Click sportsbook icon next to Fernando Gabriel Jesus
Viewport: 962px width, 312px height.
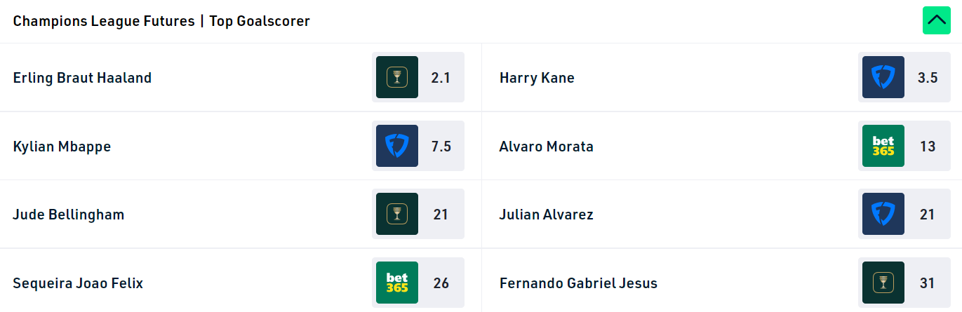pos(883,283)
